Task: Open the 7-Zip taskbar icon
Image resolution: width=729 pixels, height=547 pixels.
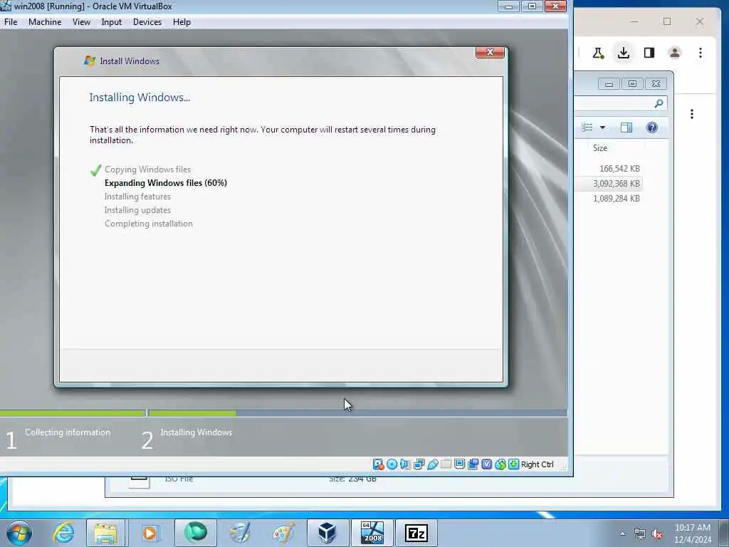Action: [x=416, y=533]
